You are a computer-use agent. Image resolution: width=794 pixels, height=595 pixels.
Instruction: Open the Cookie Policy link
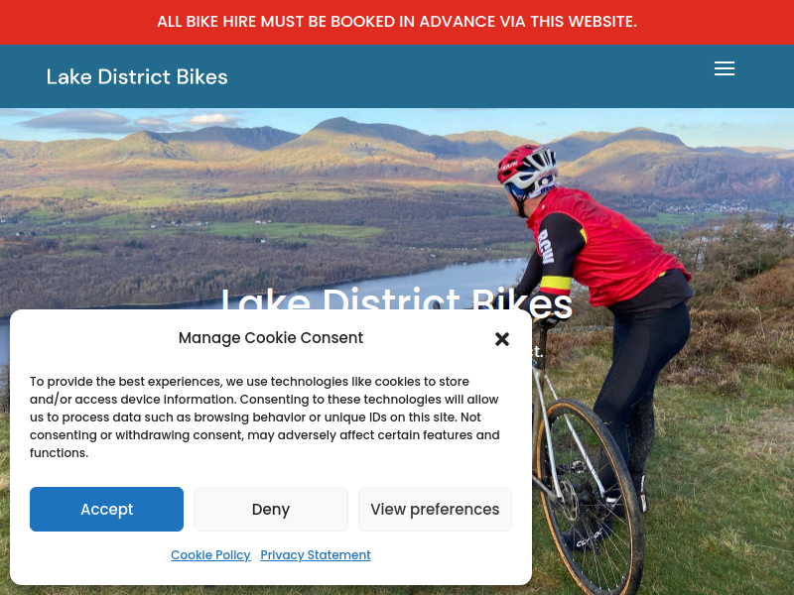[x=210, y=555]
